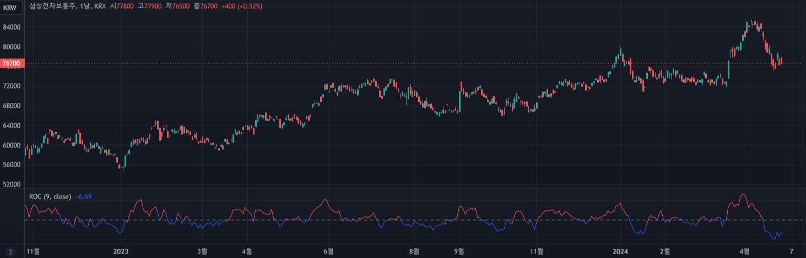Click the open value 시77800
Viewport: 806px width, 258px height.
tap(122, 6)
